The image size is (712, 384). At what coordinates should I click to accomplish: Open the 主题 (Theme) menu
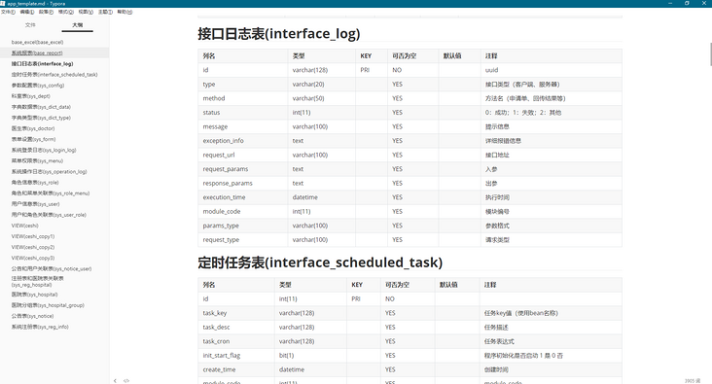[105, 12]
